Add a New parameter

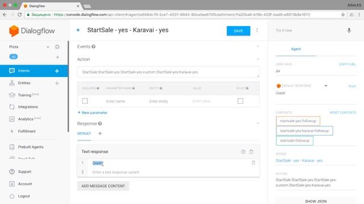92,113
